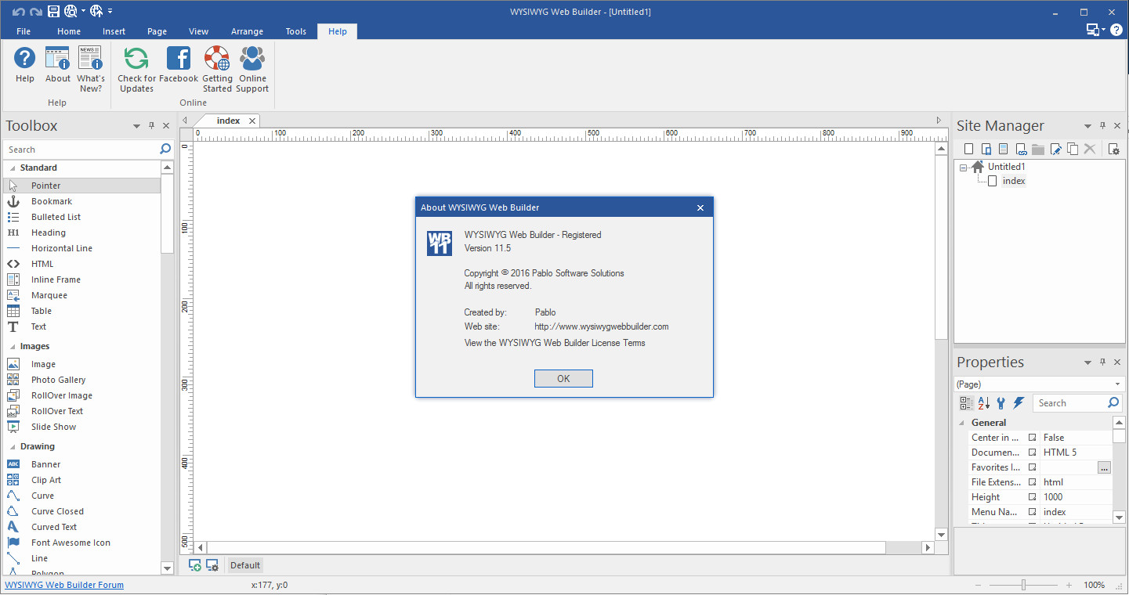1129x595 pixels.
Task: Switch Properties to categorized view
Action: click(x=967, y=403)
